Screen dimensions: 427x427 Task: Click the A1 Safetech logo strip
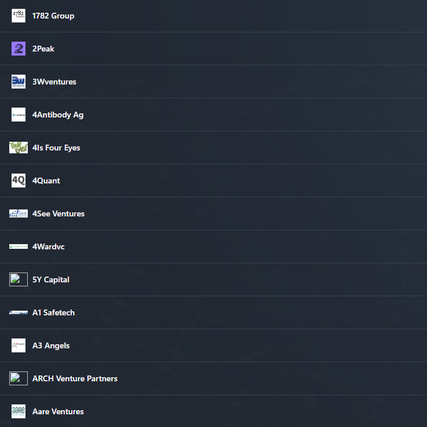[x=19, y=312]
